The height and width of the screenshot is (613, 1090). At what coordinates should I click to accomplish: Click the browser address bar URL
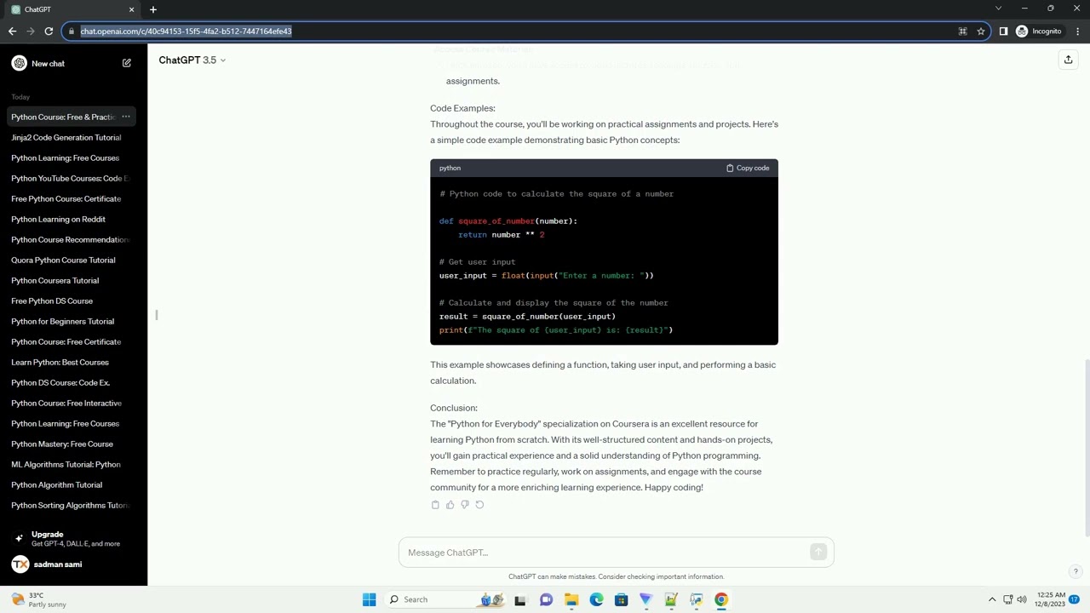tap(186, 32)
